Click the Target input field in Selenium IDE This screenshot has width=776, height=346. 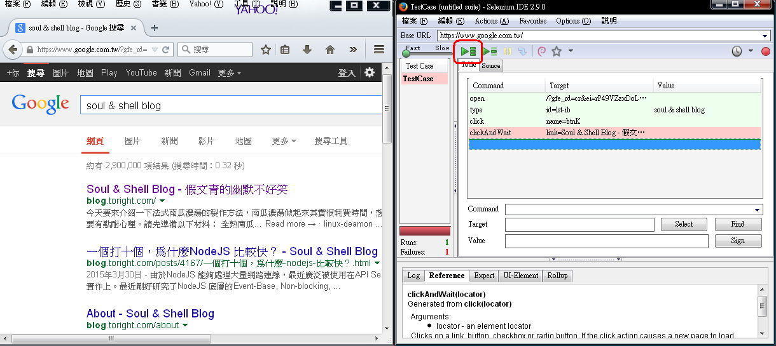579,225
